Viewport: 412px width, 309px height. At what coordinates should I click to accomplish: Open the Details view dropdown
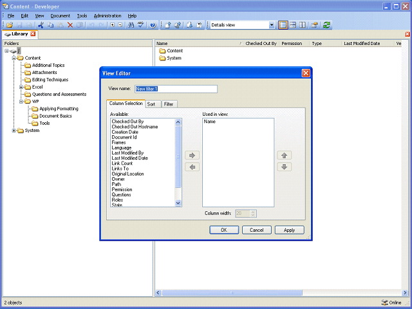pos(272,25)
